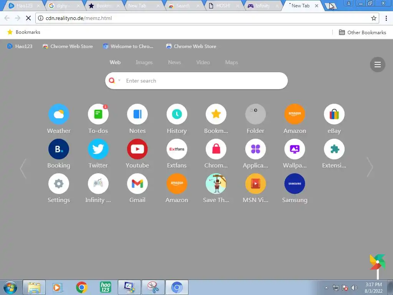Screen dimensions: 393x295
Task: Show hidden system tray icons
Action: coord(326,288)
